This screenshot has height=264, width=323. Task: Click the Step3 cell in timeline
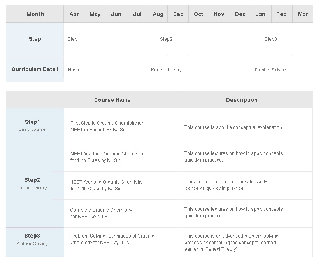pos(271,39)
